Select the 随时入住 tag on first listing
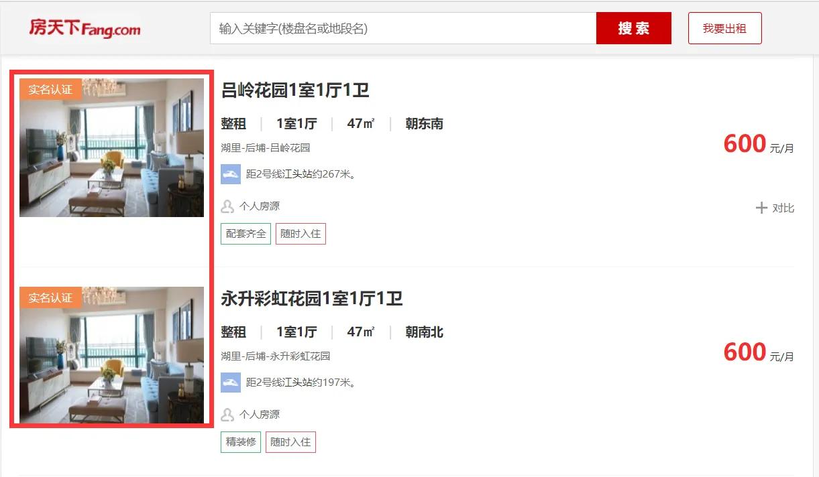Viewport: 819px width, 477px height. click(x=301, y=233)
